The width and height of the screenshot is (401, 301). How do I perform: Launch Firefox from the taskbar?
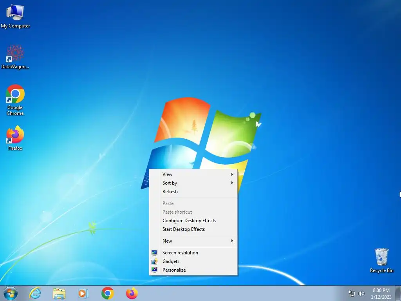(132, 293)
